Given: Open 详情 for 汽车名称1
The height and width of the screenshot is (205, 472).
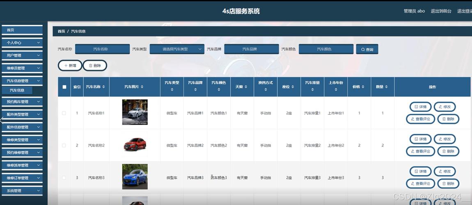Looking at the screenshot, I should pos(421,107).
